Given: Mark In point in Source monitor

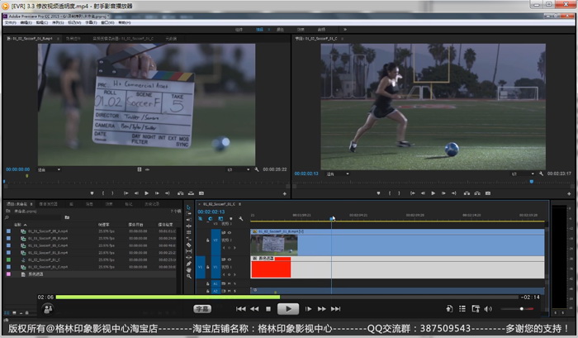Looking at the screenshot, I should pyautogui.click(x=103, y=193).
